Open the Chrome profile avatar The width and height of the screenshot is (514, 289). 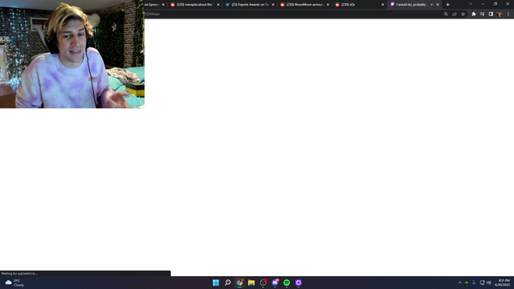tap(500, 14)
